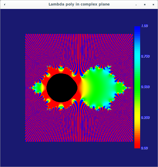Click the 1.00 colorbar label
The width and height of the screenshot is (158, 167).
click(x=144, y=26)
